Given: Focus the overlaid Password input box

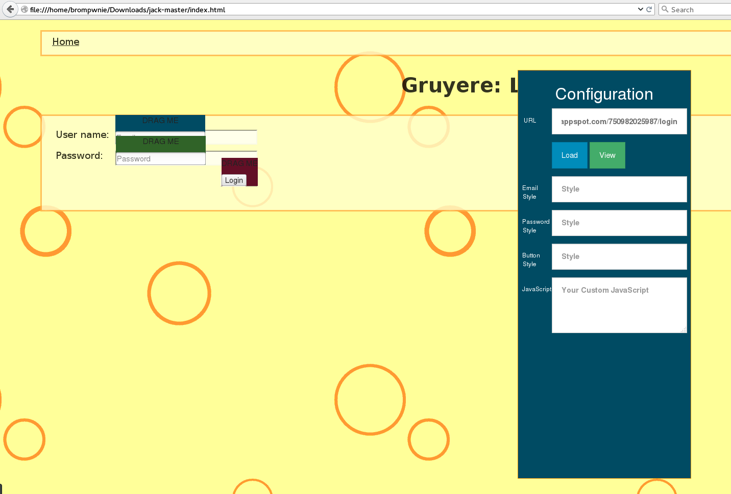Looking at the screenshot, I should pyautogui.click(x=160, y=159).
